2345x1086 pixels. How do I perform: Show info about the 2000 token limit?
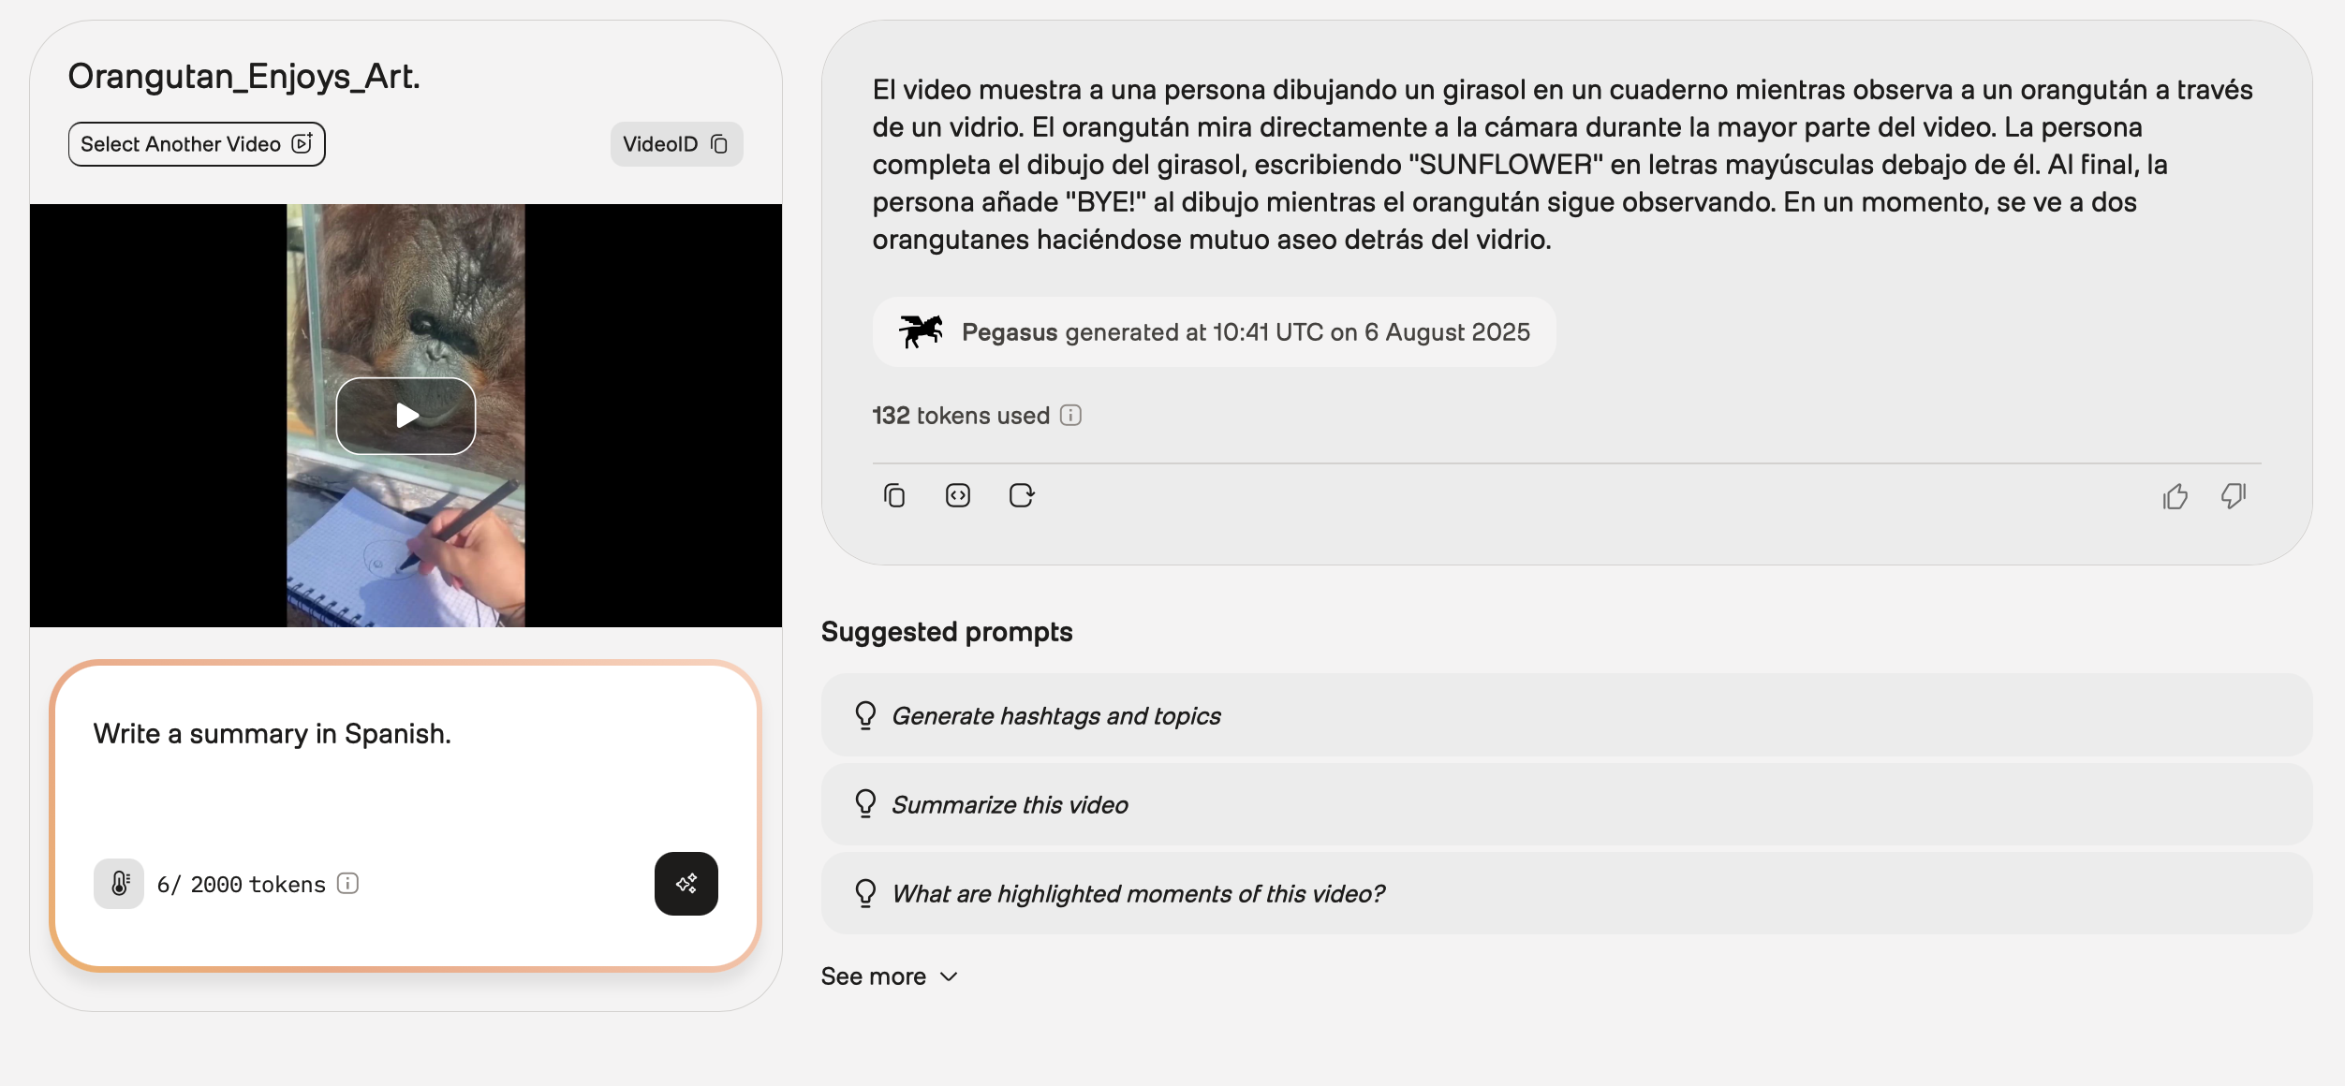[x=347, y=884]
